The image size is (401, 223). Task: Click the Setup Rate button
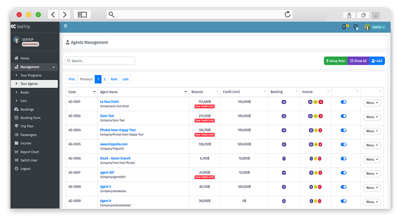tap(336, 61)
